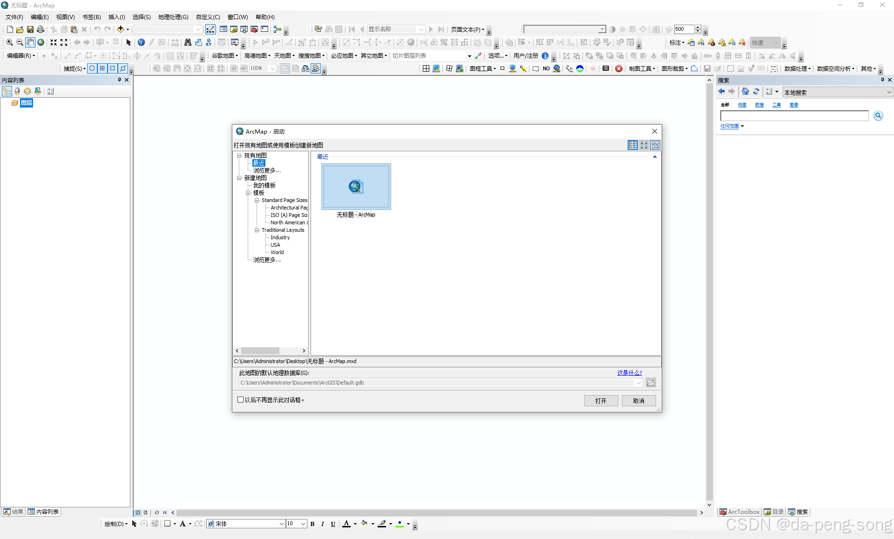
Task: Open the font color dropdown swatch
Action: click(355, 524)
